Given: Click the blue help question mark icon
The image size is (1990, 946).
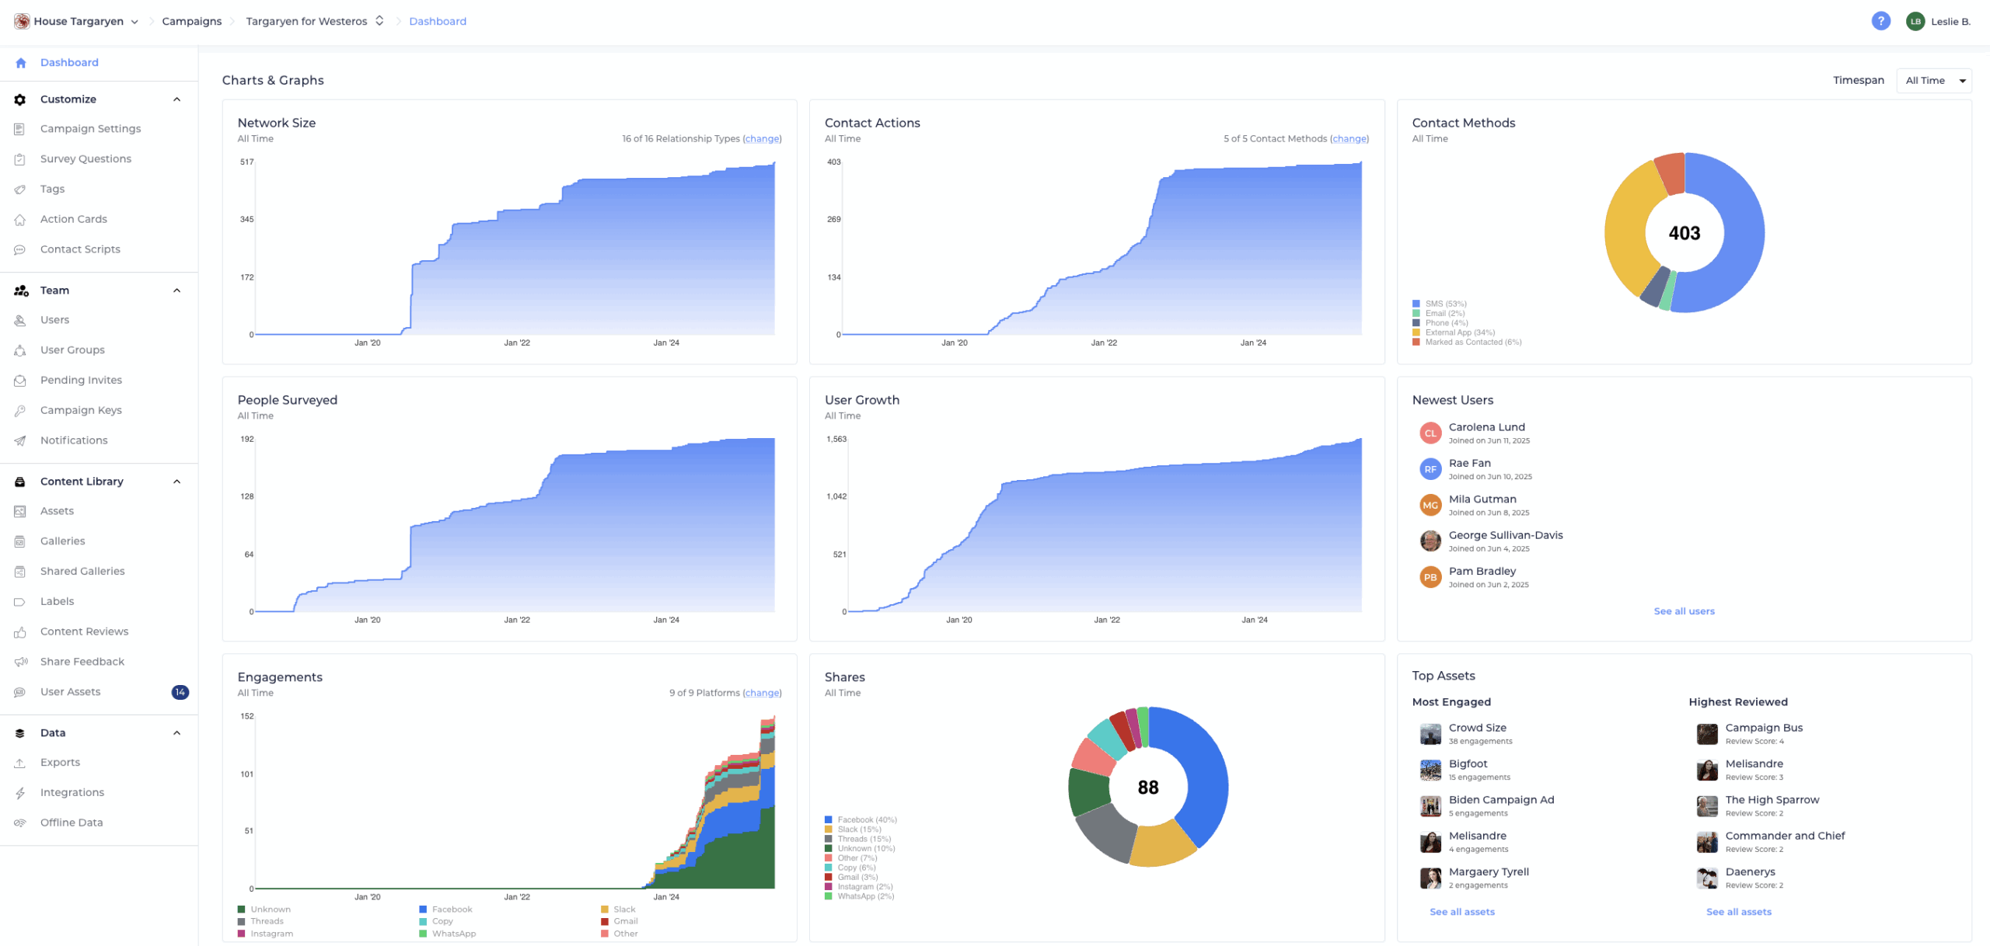Looking at the screenshot, I should [x=1880, y=21].
